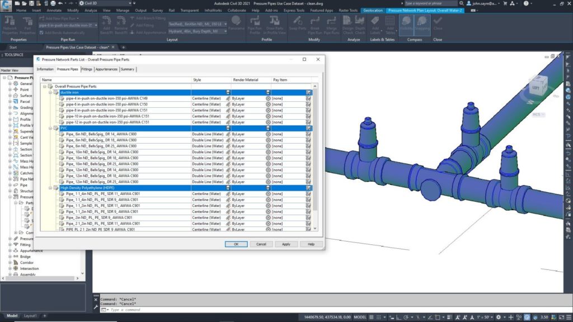The image size is (573, 322).
Task: Toggle Add Bends Automatically checkbox
Action: (41, 32)
